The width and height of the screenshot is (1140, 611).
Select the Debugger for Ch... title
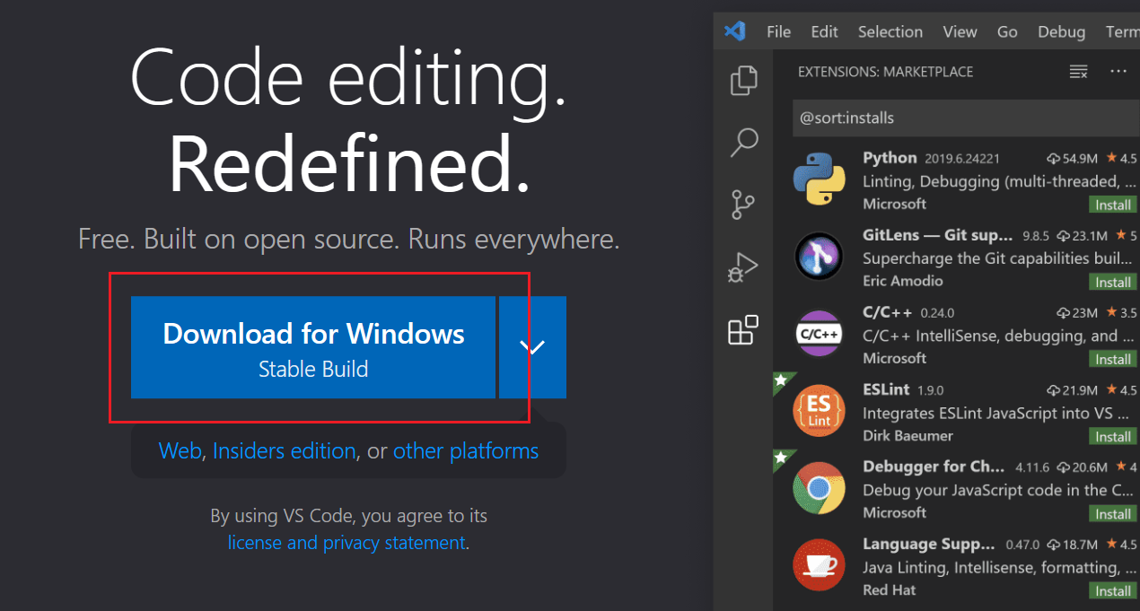[x=934, y=467]
